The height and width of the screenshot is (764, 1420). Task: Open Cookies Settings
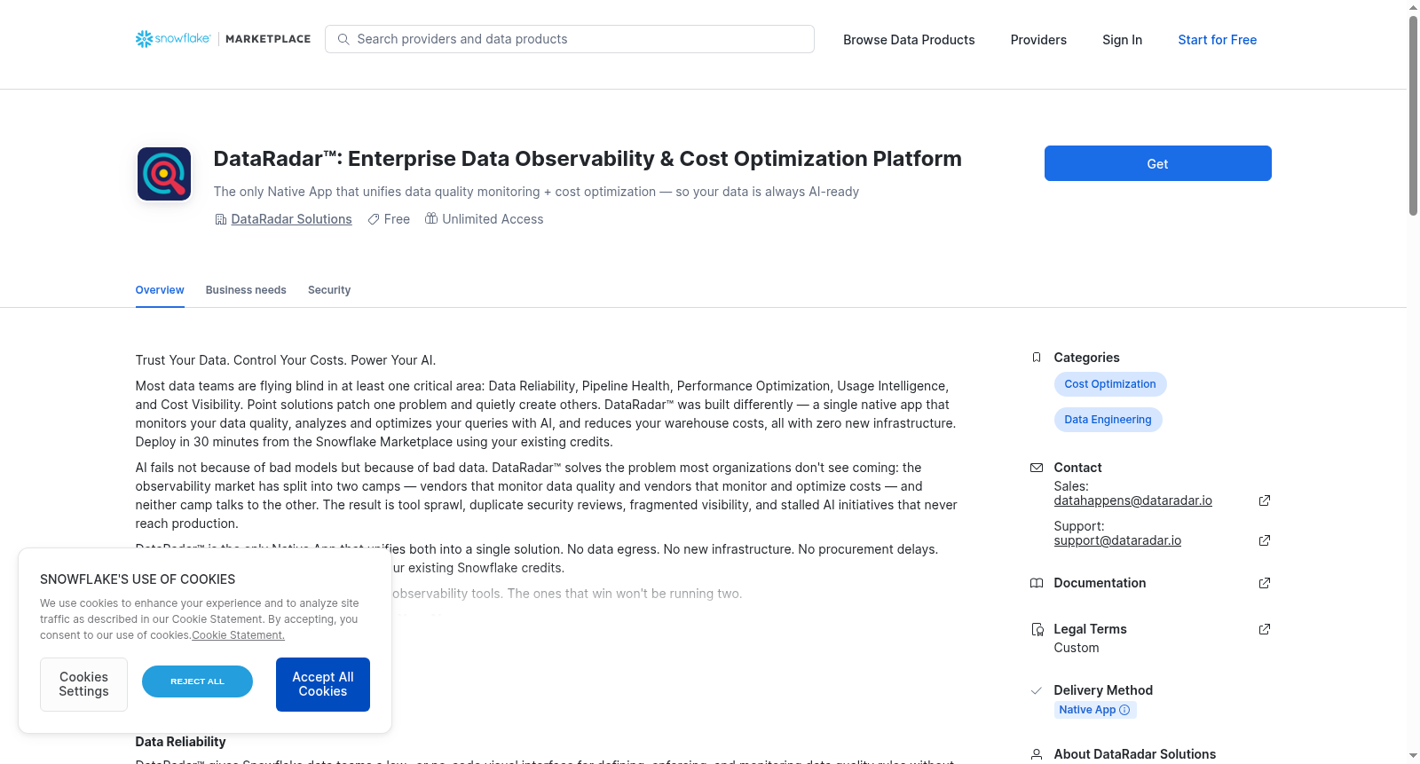click(83, 684)
